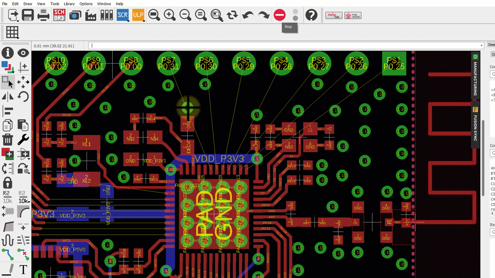The image size is (495, 278).
Task: Select the Name R2 tool
Action: 8,197
